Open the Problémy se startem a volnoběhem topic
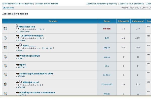151x100 pixels. pos(37,92)
